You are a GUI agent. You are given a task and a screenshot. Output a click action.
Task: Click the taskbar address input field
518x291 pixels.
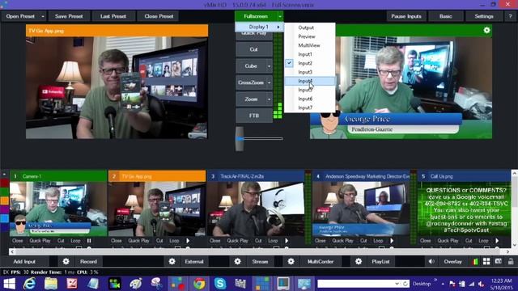click(x=355, y=284)
